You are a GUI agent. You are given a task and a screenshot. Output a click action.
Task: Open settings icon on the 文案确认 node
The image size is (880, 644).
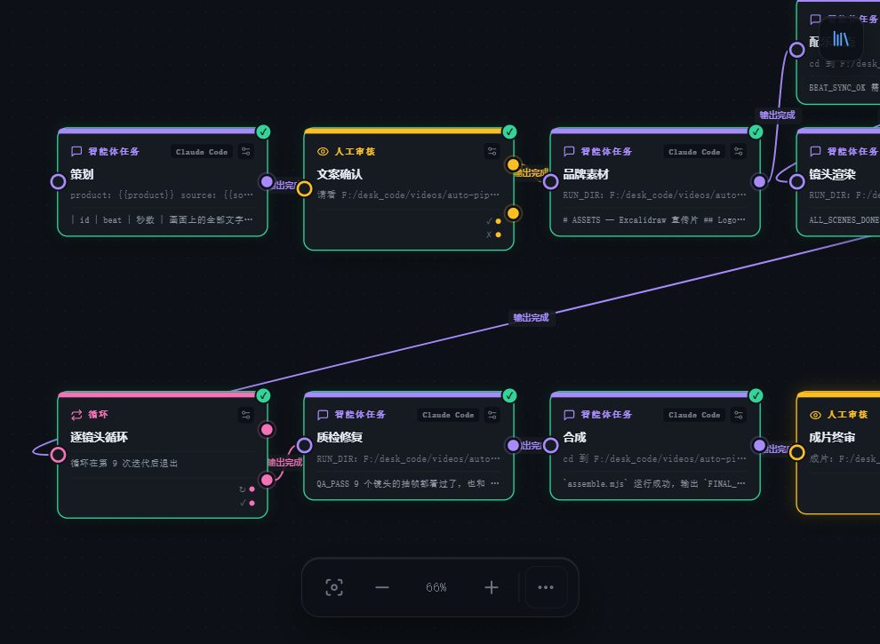tap(492, 152)
